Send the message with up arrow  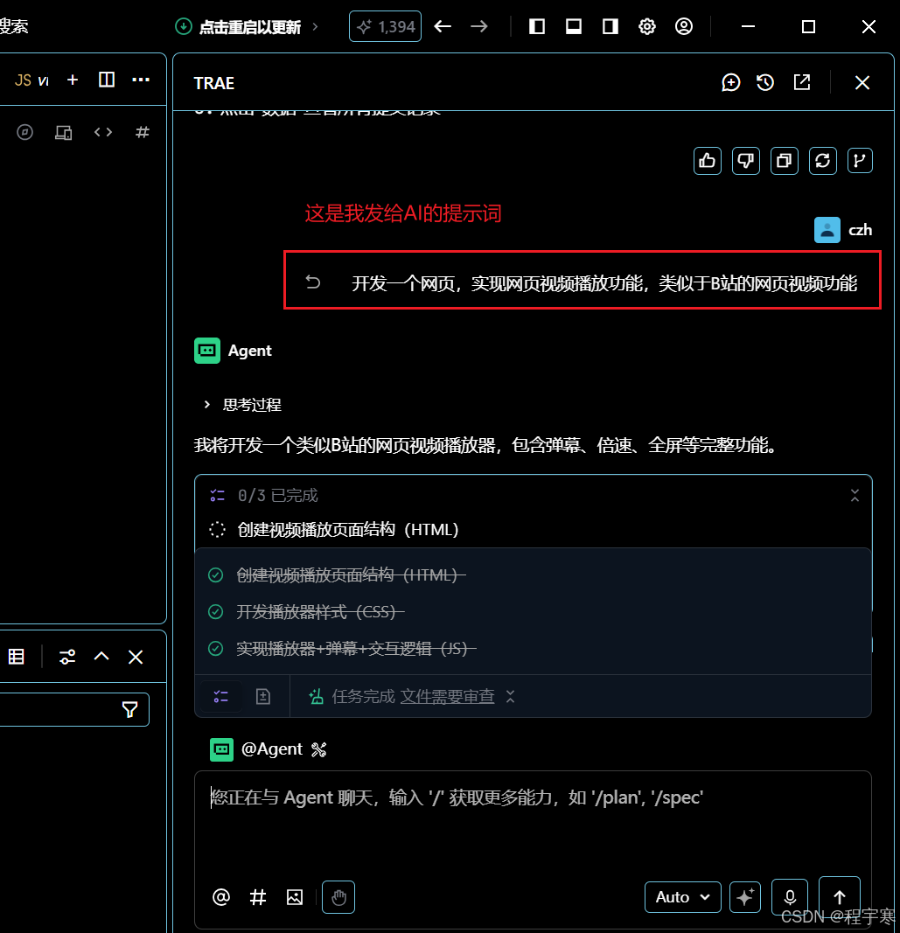click(840, 896)
